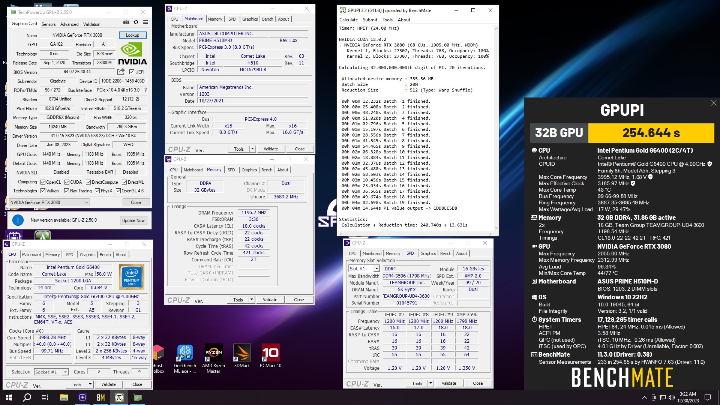This screenshot has height=405, width=720.
Task: Open the volume control in system tray
Action: (x=671, y=397)
